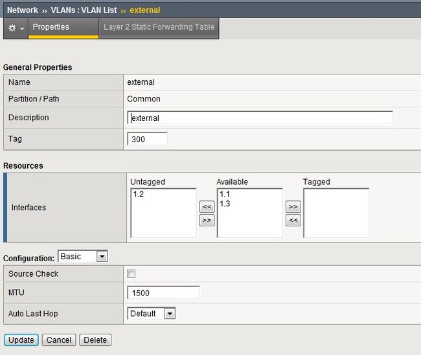Click the Interfaces row label
The height and width of the screenshot is (355, 421).
click(x=28, y=208)
